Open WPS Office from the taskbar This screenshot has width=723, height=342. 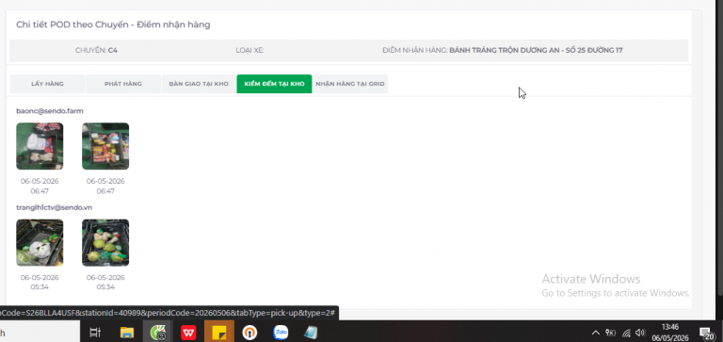pos(188,333)
